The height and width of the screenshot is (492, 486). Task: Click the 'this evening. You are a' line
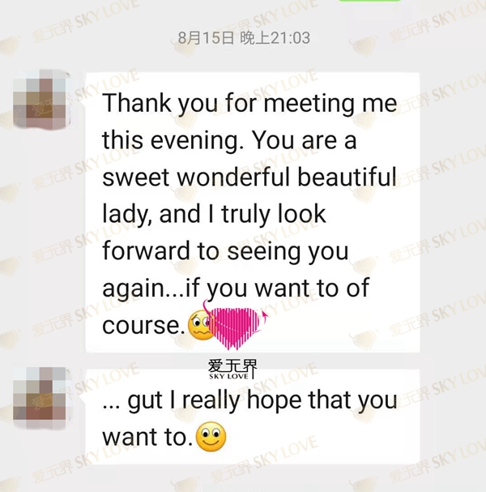[229, 140]
